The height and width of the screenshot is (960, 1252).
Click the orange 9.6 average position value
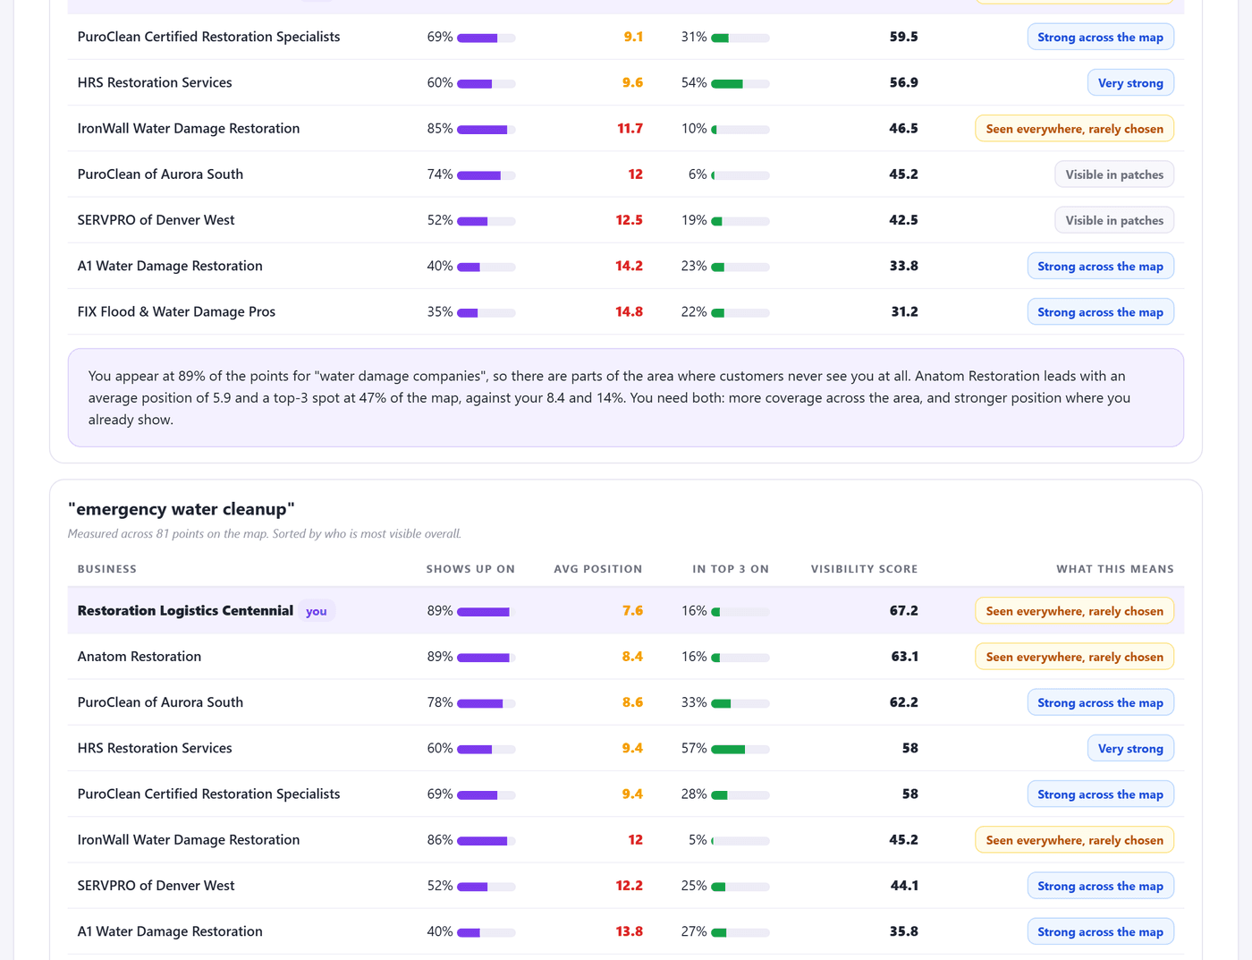point(632,82)
